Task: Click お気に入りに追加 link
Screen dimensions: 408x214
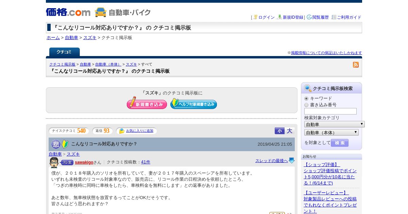Action: pos(140,131)
